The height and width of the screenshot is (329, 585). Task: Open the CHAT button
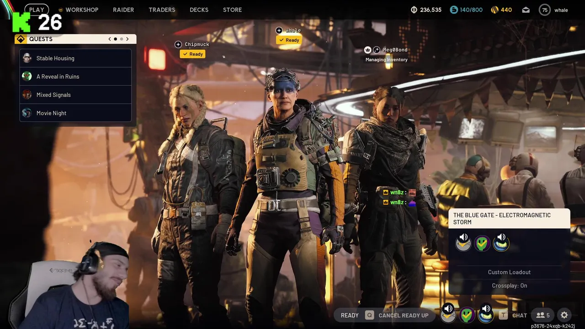tap(520, 315)
